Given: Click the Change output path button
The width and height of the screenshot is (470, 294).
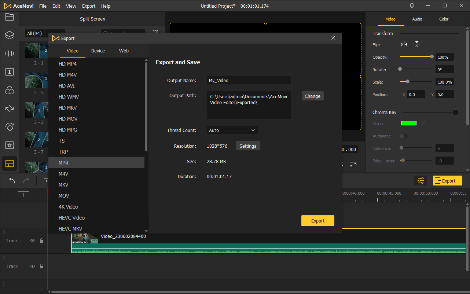Looking at the screenshot, I should click(x=312, y=96).
